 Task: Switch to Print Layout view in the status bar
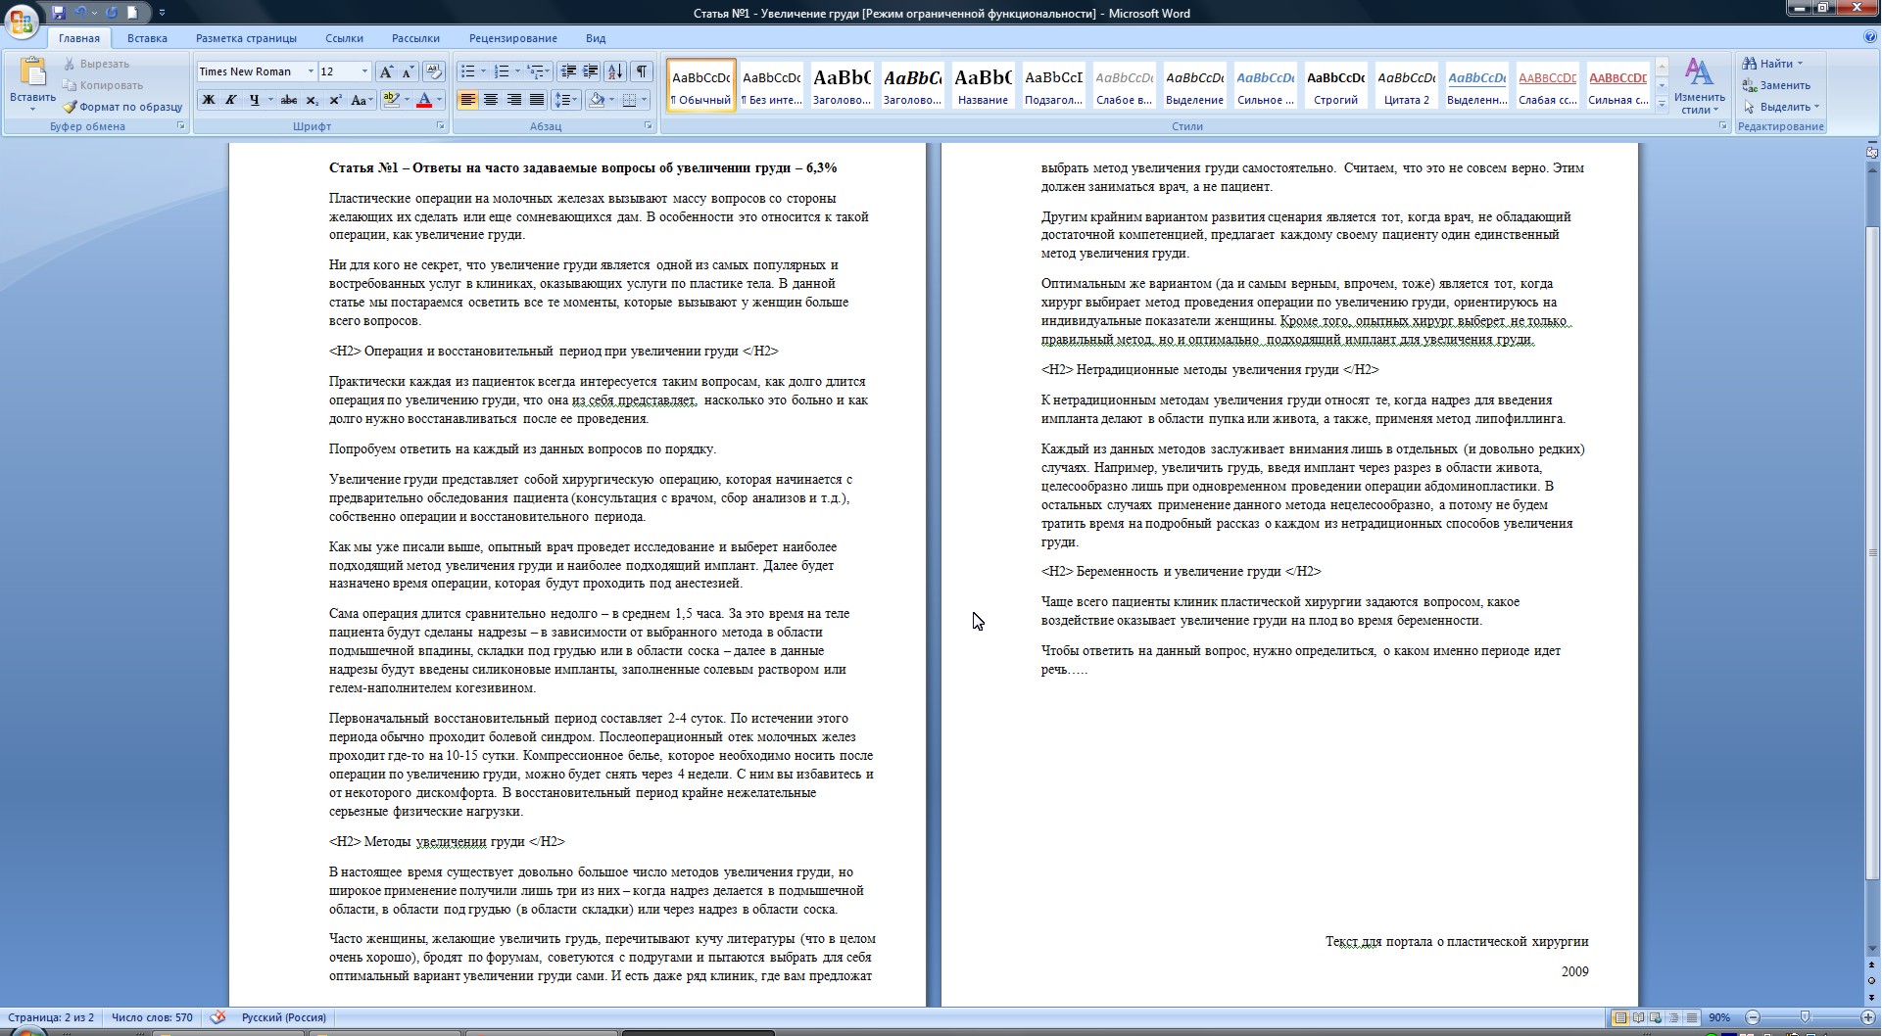pos(1621,1017)
